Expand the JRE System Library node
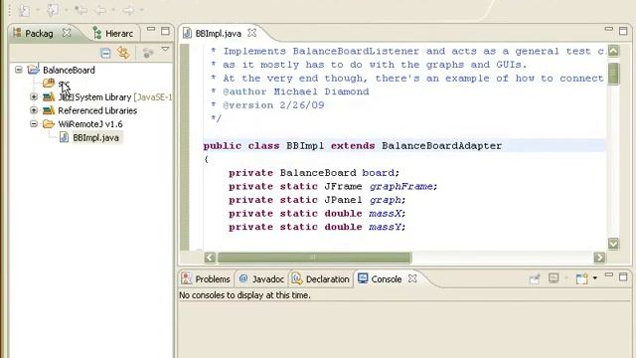The height and width of the screenshot is (358, 636). [x=34, y=97]
